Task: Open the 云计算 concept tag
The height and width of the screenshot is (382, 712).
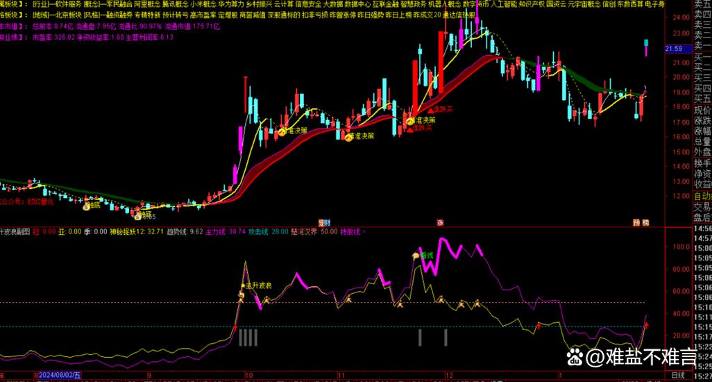Action: click(284, 4)
